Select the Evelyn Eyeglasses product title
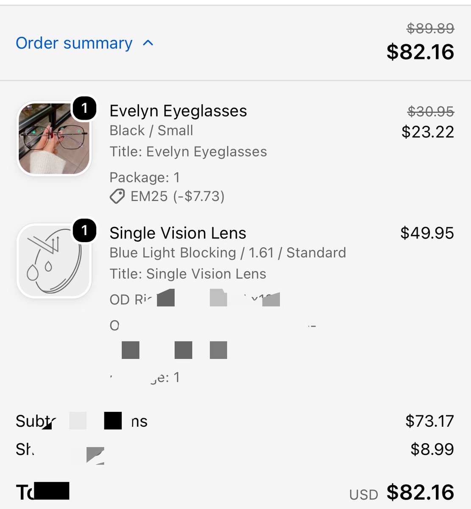The image size is (471, 509). (x=178, y=111)
